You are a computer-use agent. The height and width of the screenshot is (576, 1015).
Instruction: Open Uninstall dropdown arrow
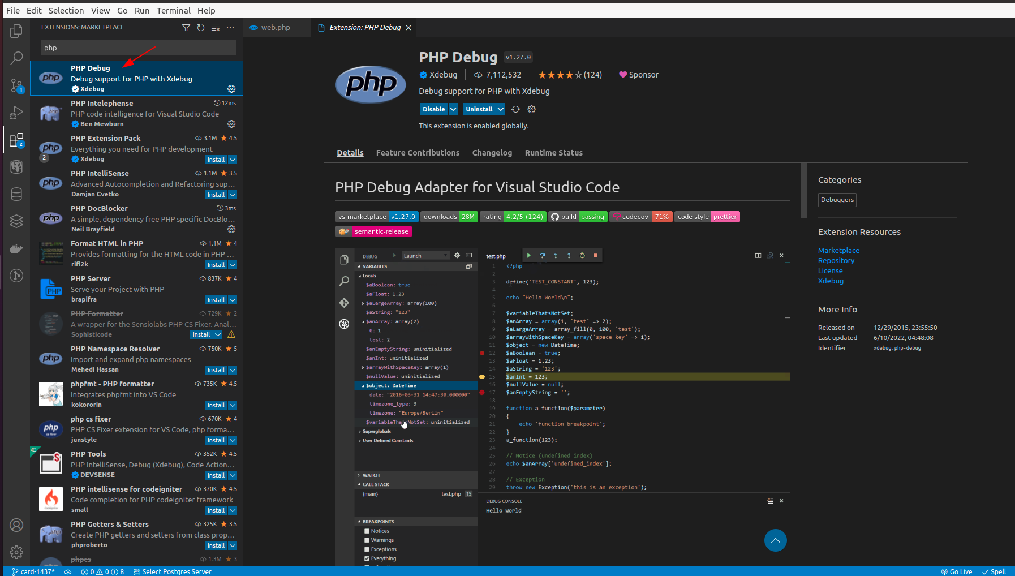(x=501, y=109)
